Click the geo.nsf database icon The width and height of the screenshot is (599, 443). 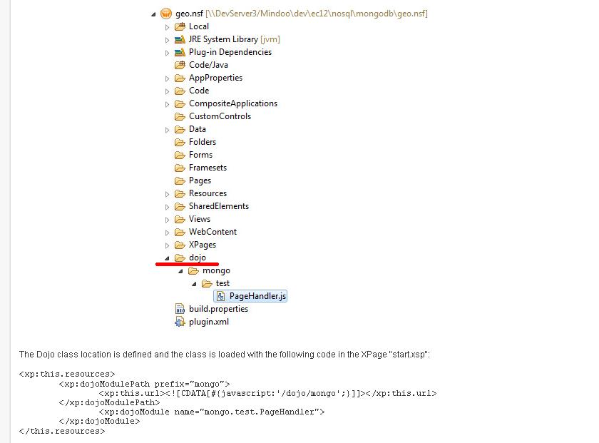166,14
